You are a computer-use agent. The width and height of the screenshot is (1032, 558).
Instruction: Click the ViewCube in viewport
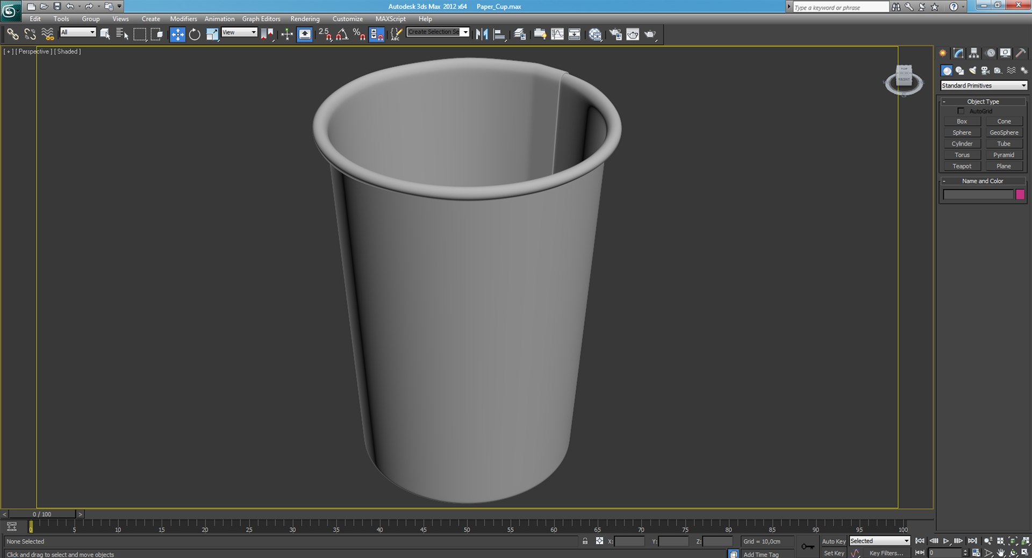pos(904,80)
